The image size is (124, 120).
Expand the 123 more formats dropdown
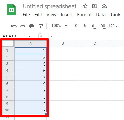click(113, 26)
